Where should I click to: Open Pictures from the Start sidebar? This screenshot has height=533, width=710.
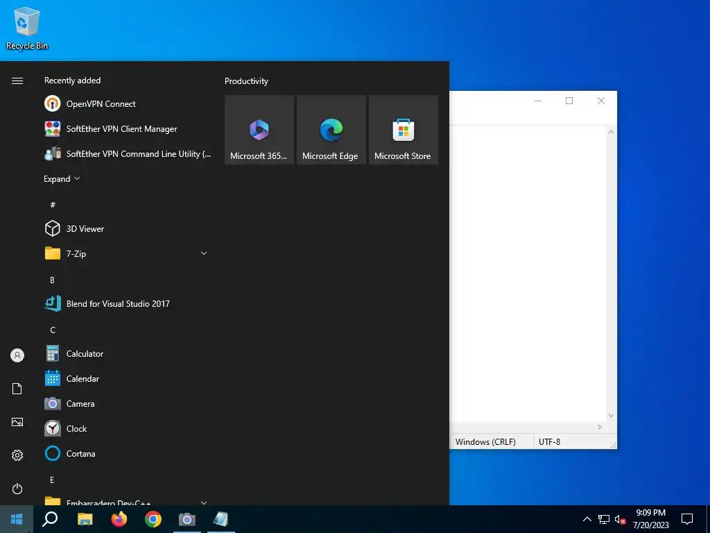tap(17, 422)
